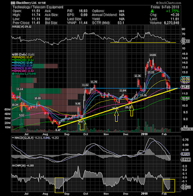Click the Annual Dividend label

point(105,15)
